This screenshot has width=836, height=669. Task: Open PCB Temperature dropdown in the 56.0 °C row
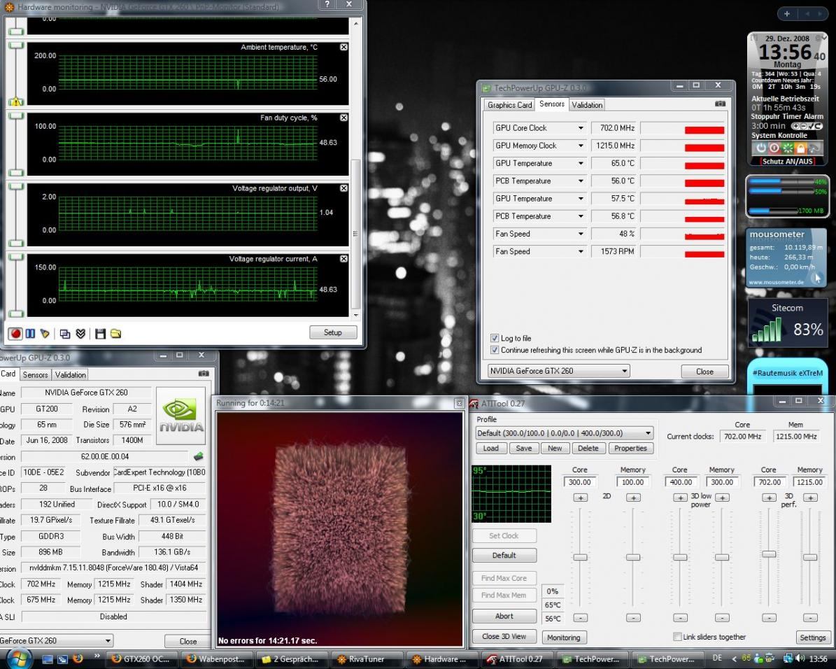pyautogui.click(x=581, y=181)
